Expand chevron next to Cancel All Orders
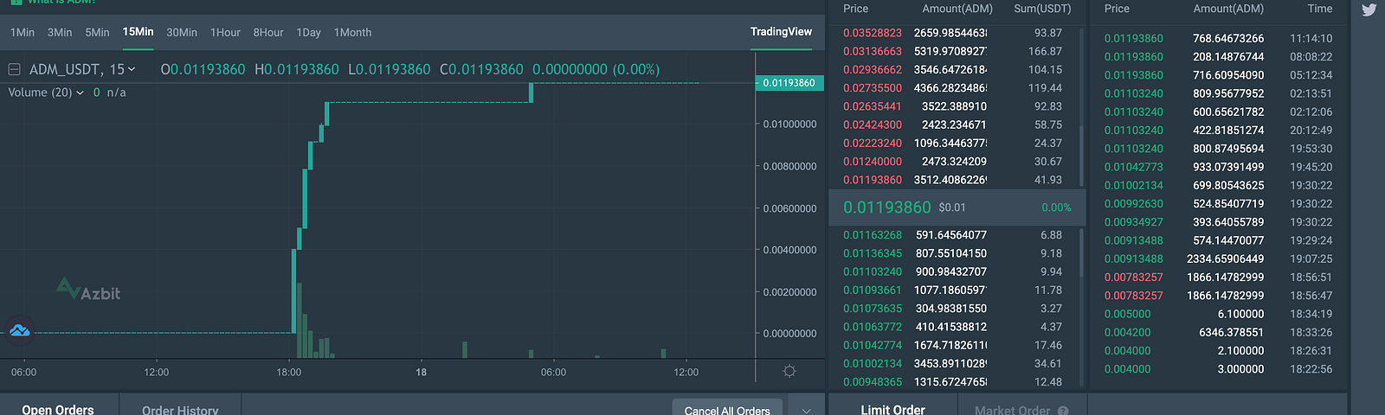 point(806,410)
